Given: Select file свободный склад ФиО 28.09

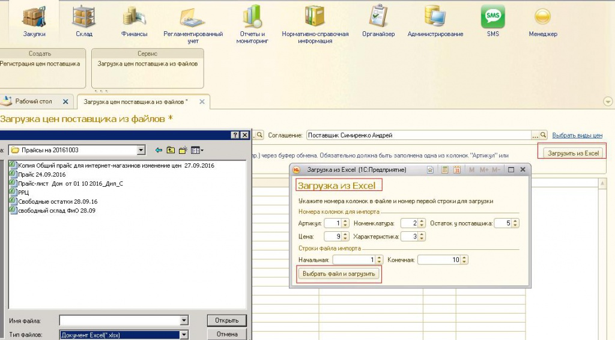Looking at the screenshot, I should [53, 211].
